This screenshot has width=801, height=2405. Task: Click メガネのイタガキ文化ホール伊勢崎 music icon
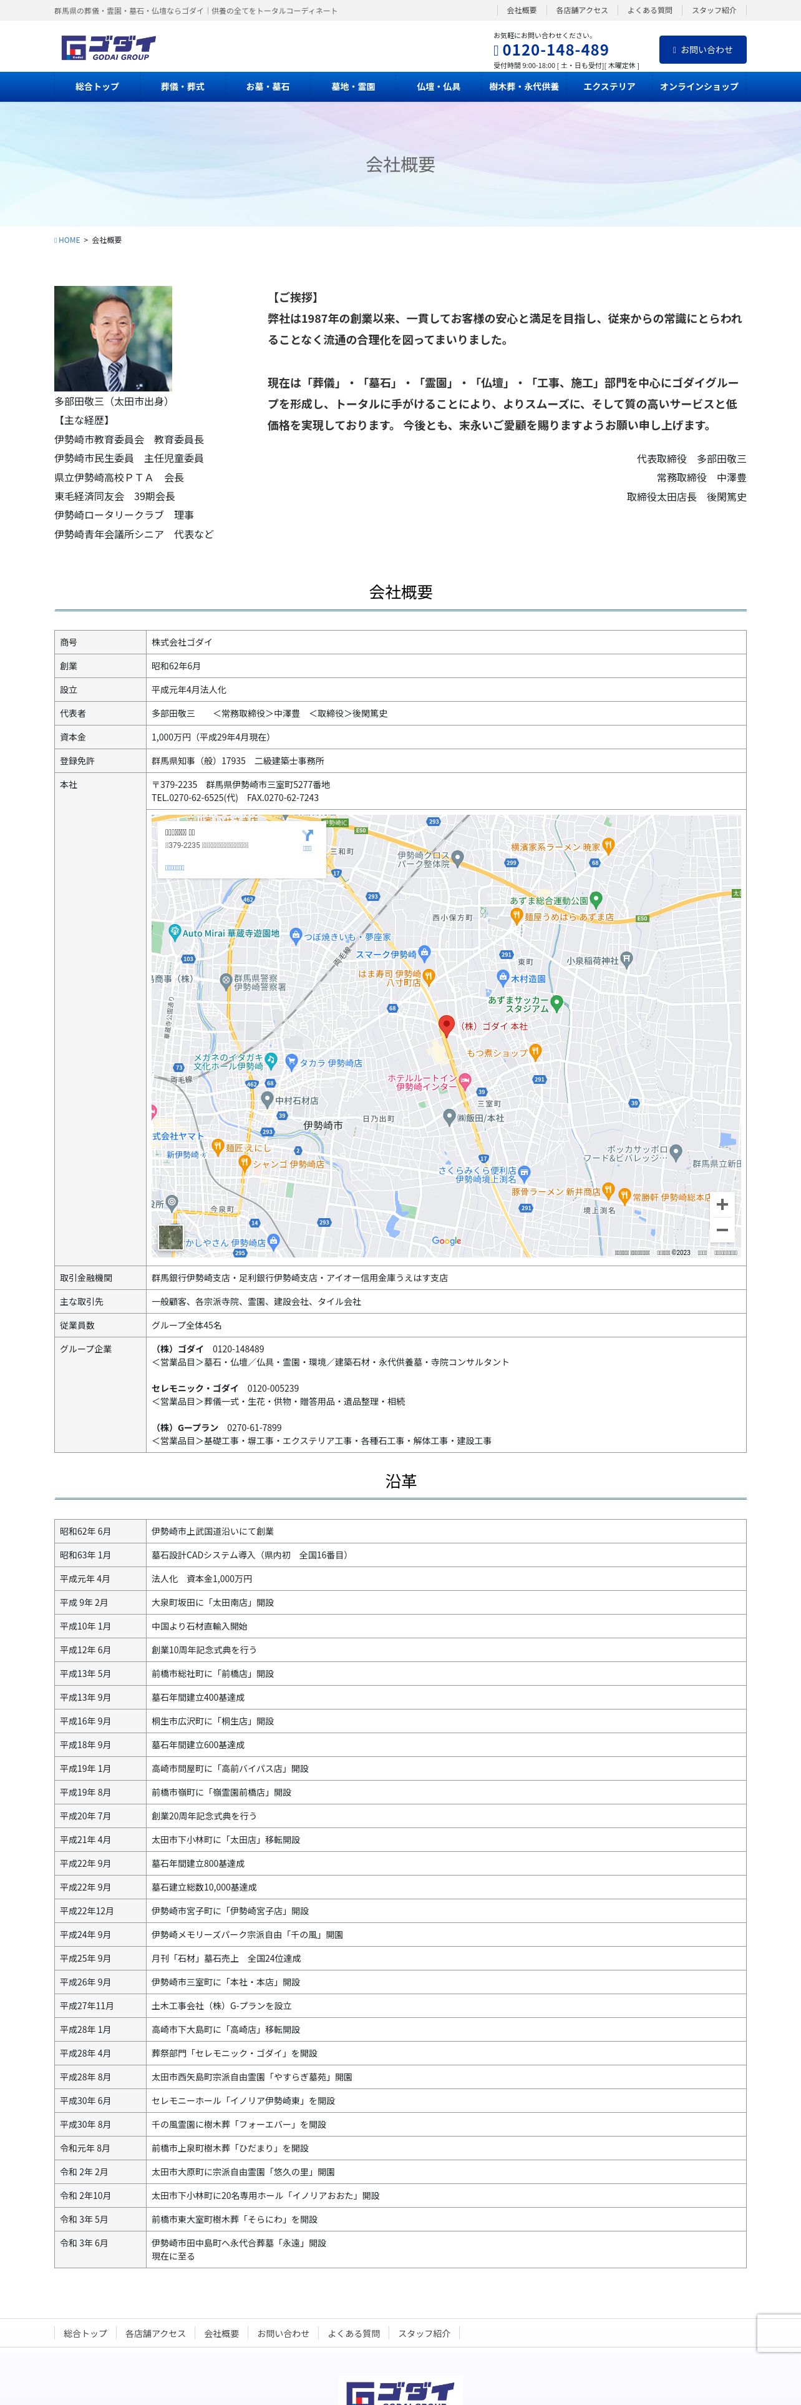270,1061
